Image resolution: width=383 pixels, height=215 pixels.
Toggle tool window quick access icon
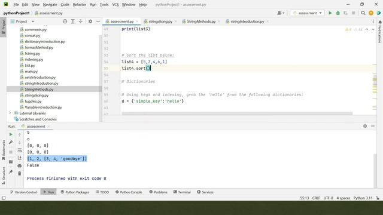4,198
